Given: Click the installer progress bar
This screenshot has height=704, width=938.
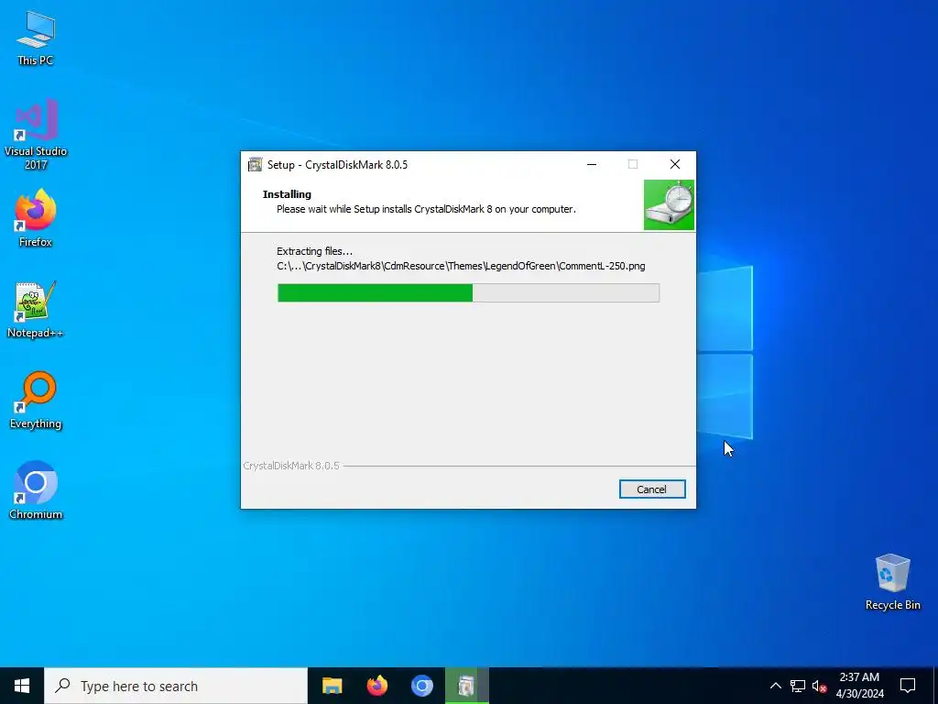Looking at the screenshot, I should pyautogui.click(x=468, y=292).
